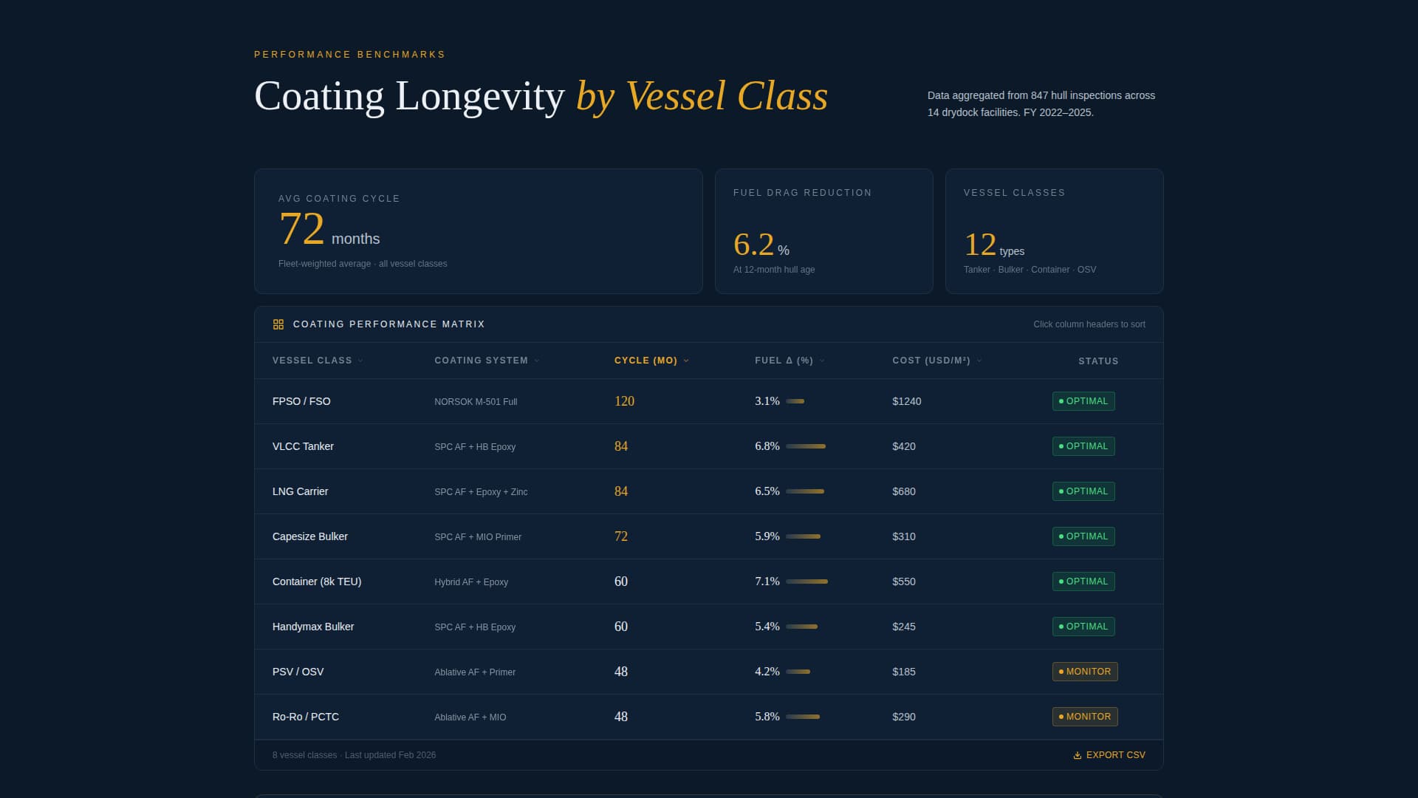Sort table by Cost (USD/M²) column
The width and height of the screenshot is (1418, 798).
coord(931,361)
